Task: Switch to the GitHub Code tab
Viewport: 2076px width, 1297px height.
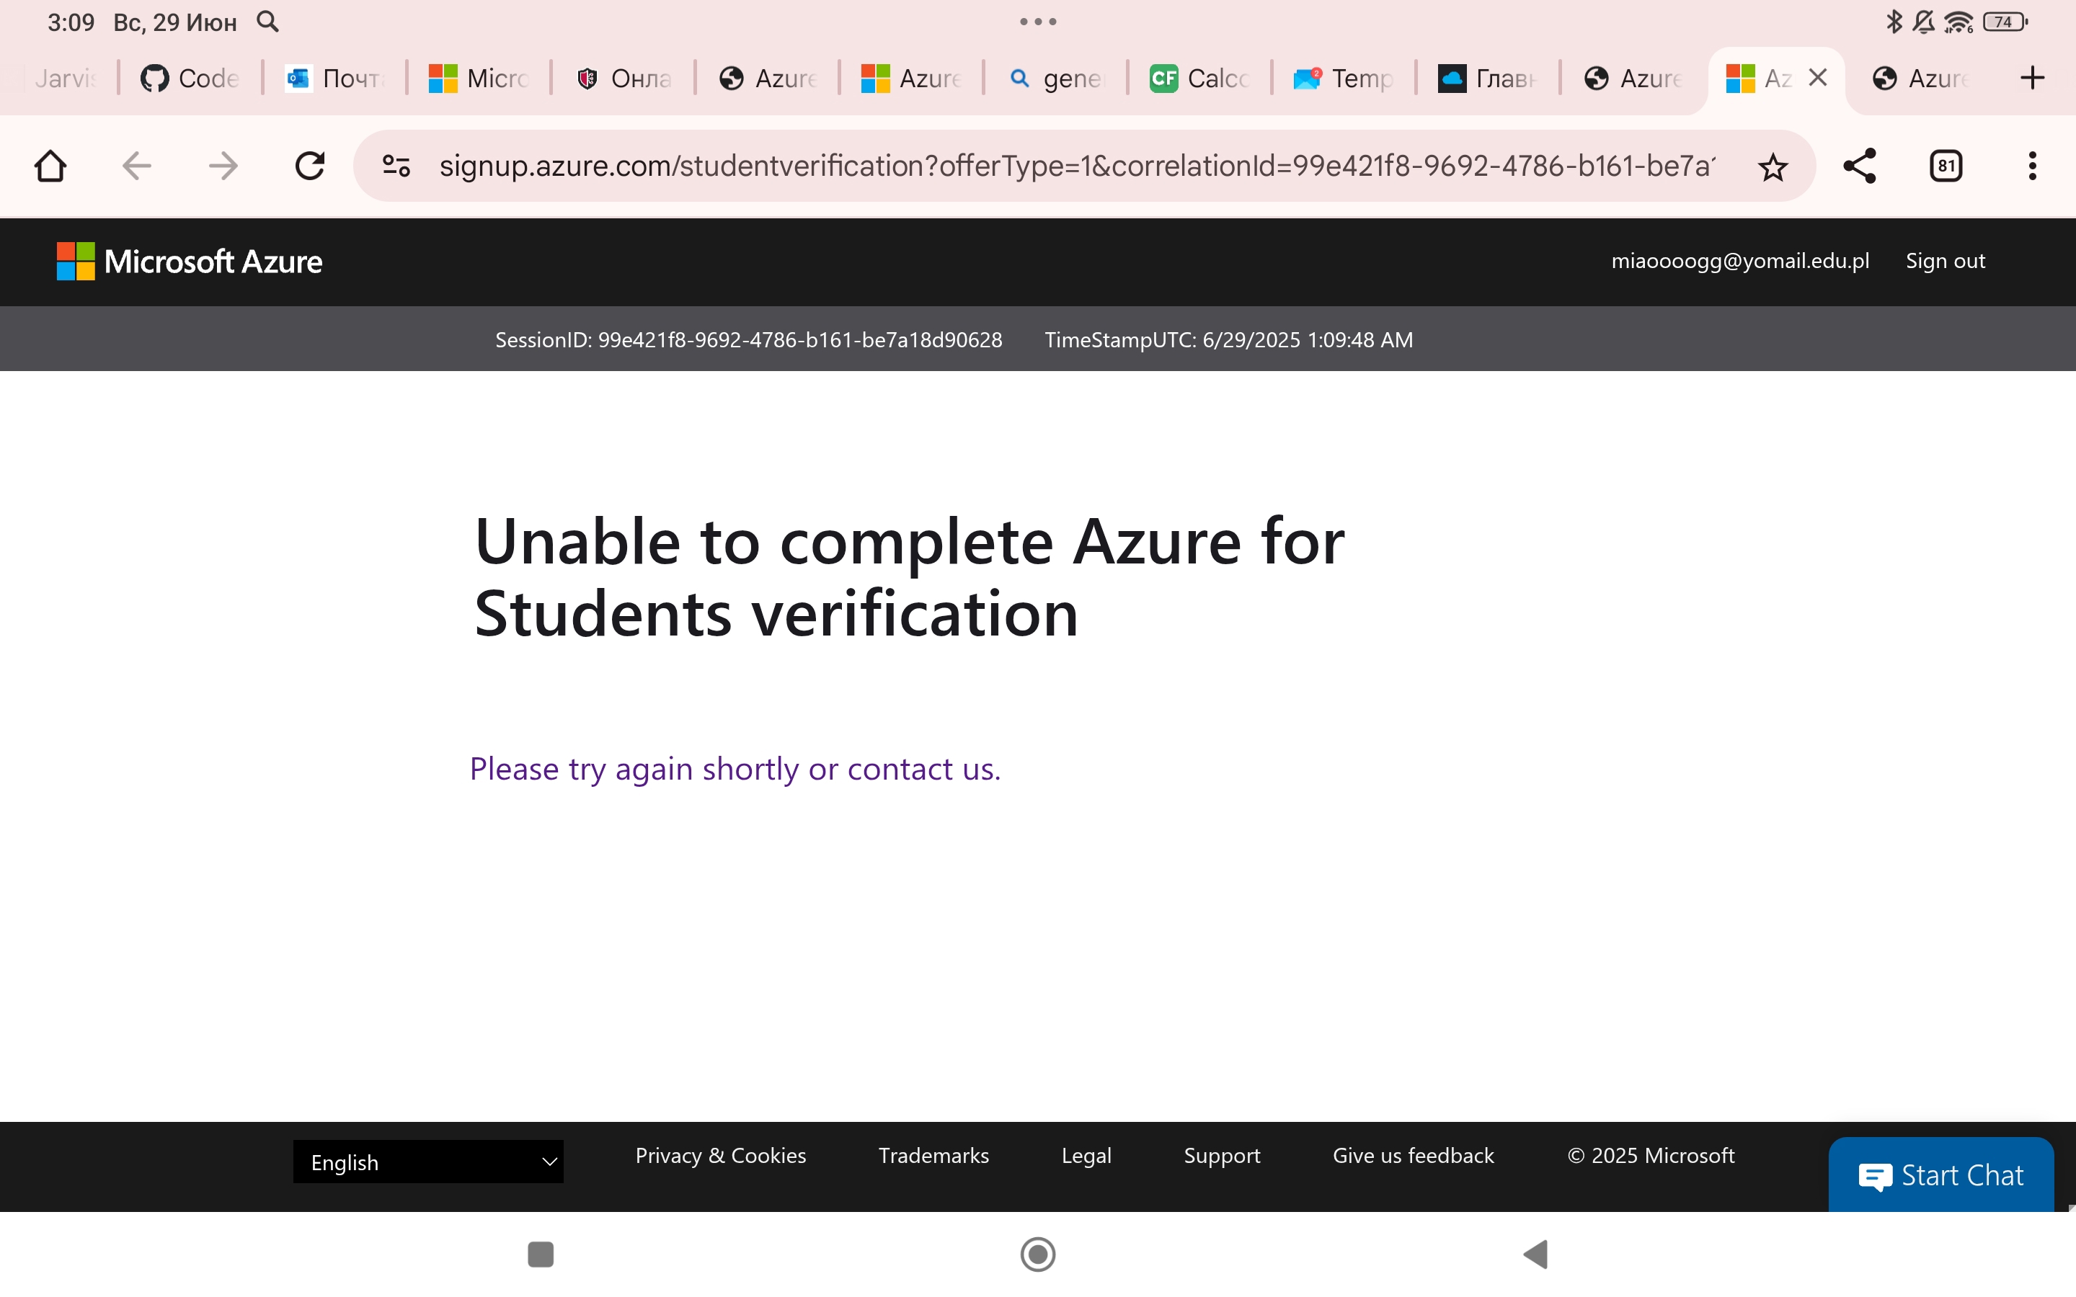Action: pyautogui.click(x=190, y=78)
